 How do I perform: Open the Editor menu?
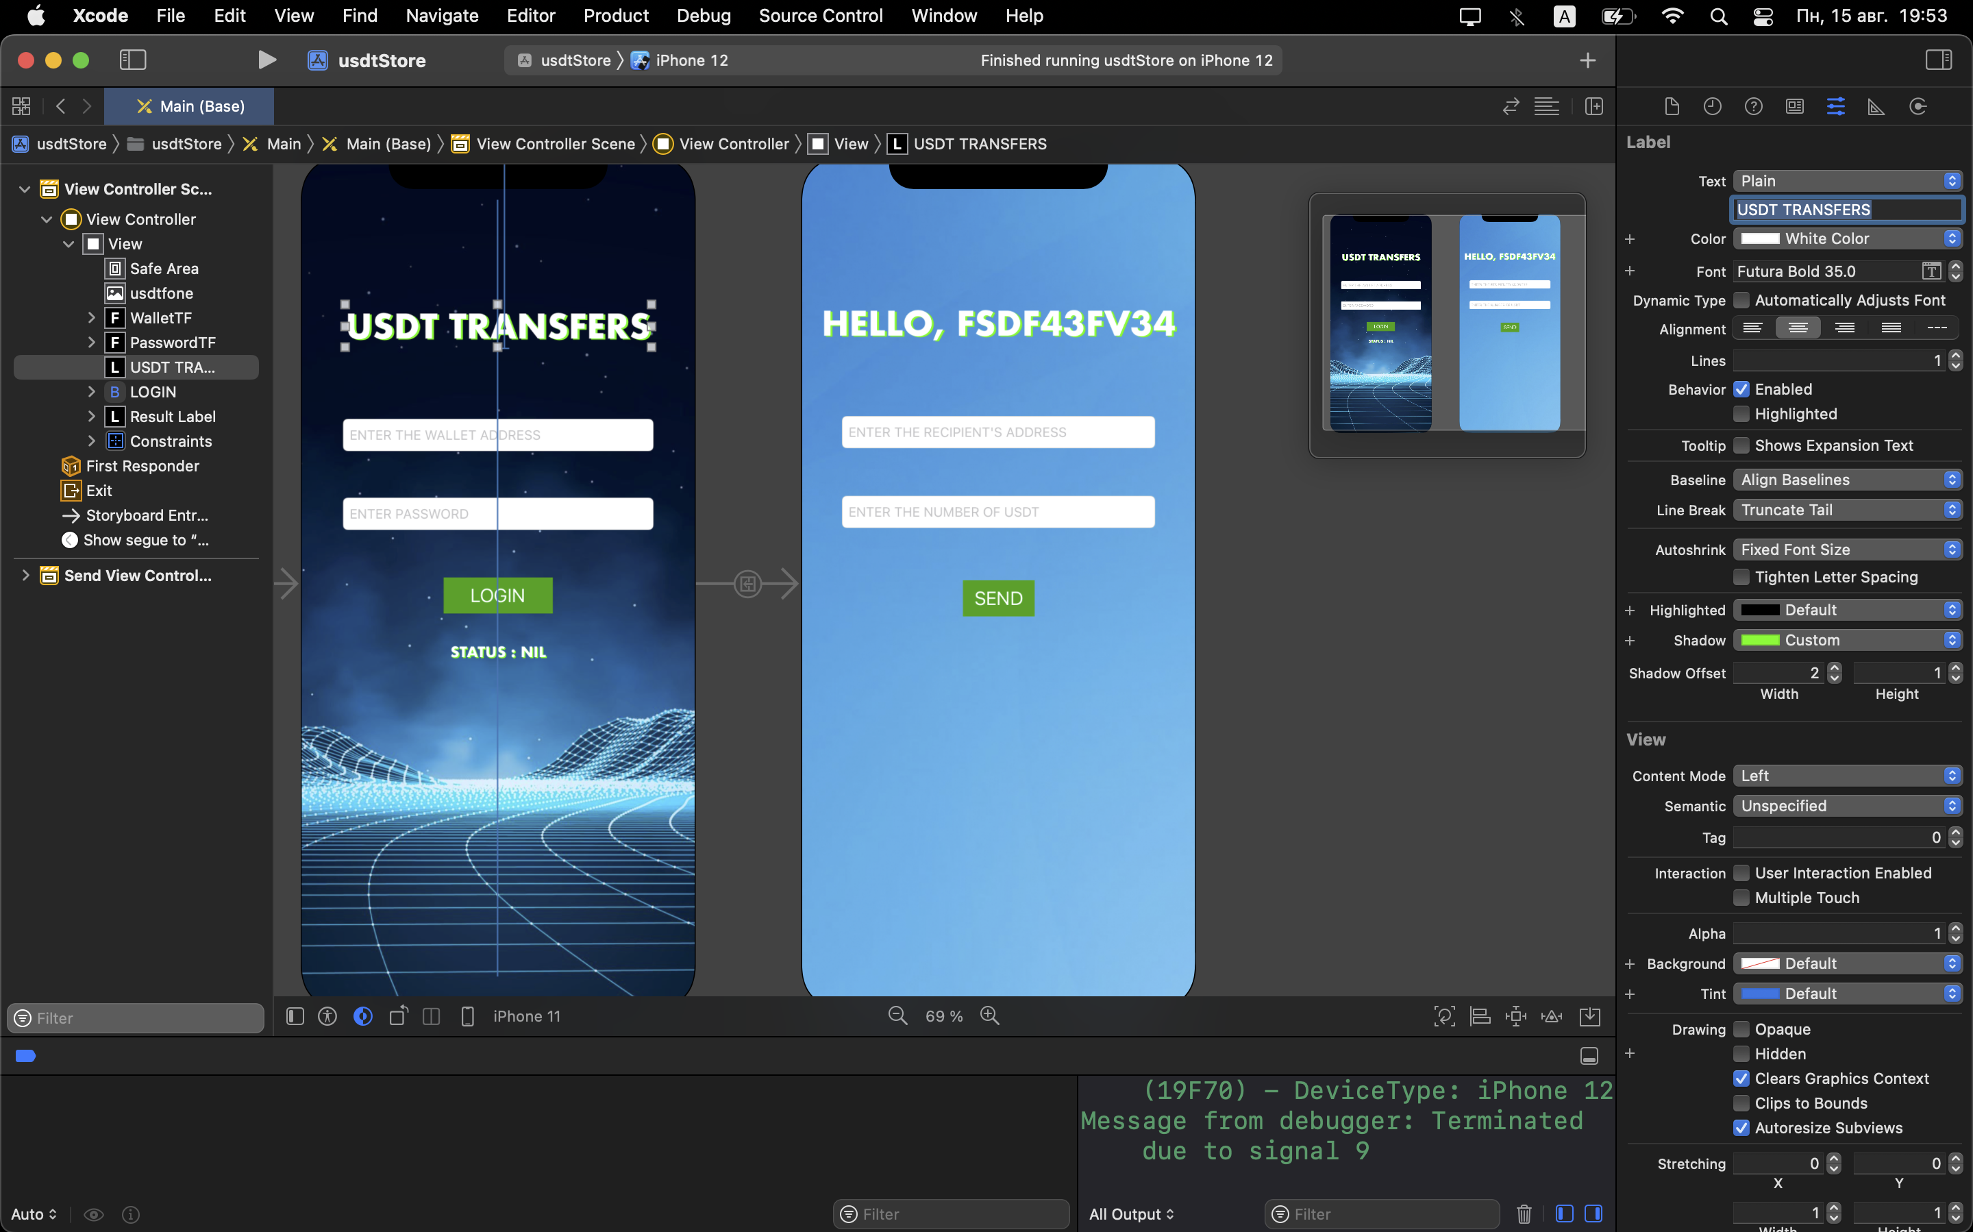530,16
